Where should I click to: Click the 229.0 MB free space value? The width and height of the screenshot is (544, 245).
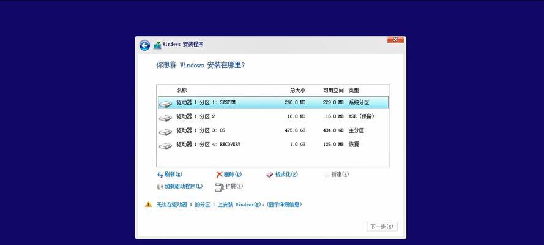click(333, 103)
